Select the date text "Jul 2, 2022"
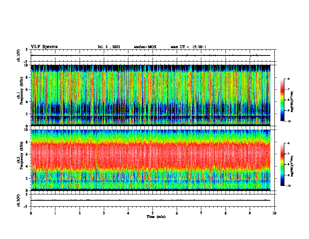The width and height of the screenshot is (309, 239). point(109,47)
